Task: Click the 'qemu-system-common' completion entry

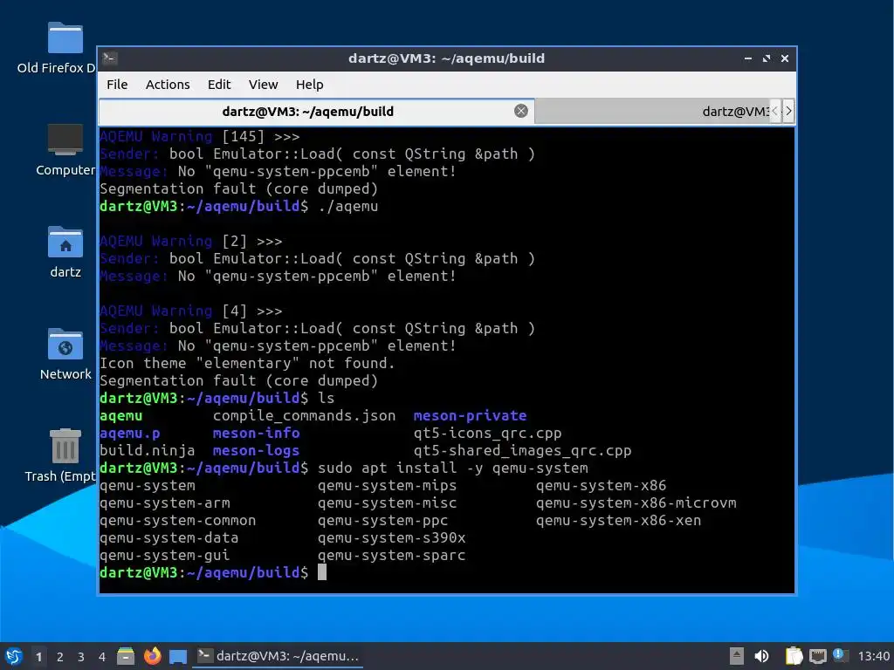Action: click(x=178, y=520)
